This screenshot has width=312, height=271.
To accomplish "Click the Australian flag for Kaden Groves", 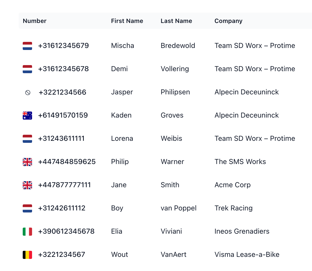I will pyautogui.click(x=27, y=116).
